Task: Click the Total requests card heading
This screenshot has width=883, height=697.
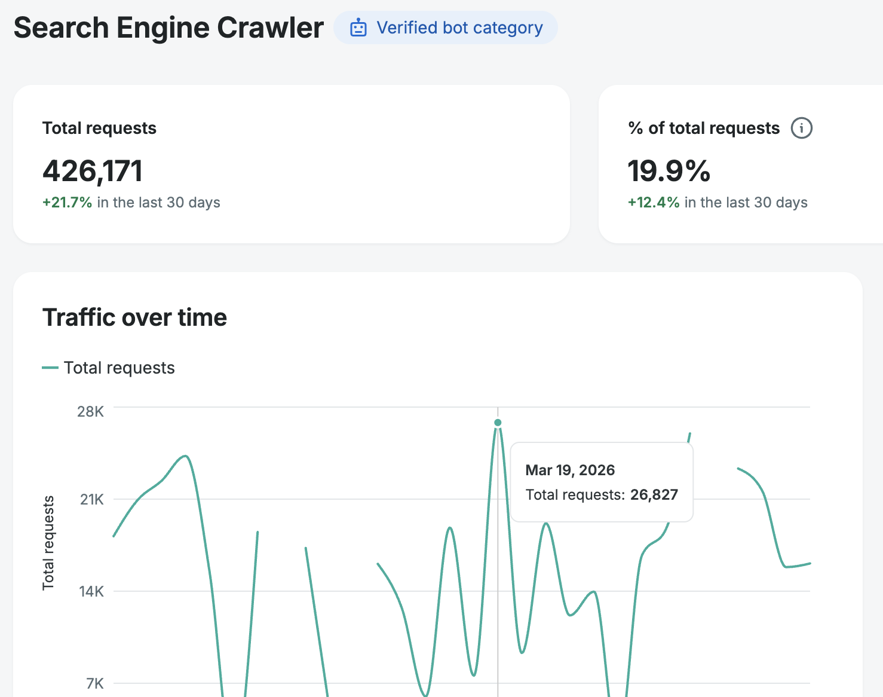Action: pyautogui.click(x=99, y=128)
